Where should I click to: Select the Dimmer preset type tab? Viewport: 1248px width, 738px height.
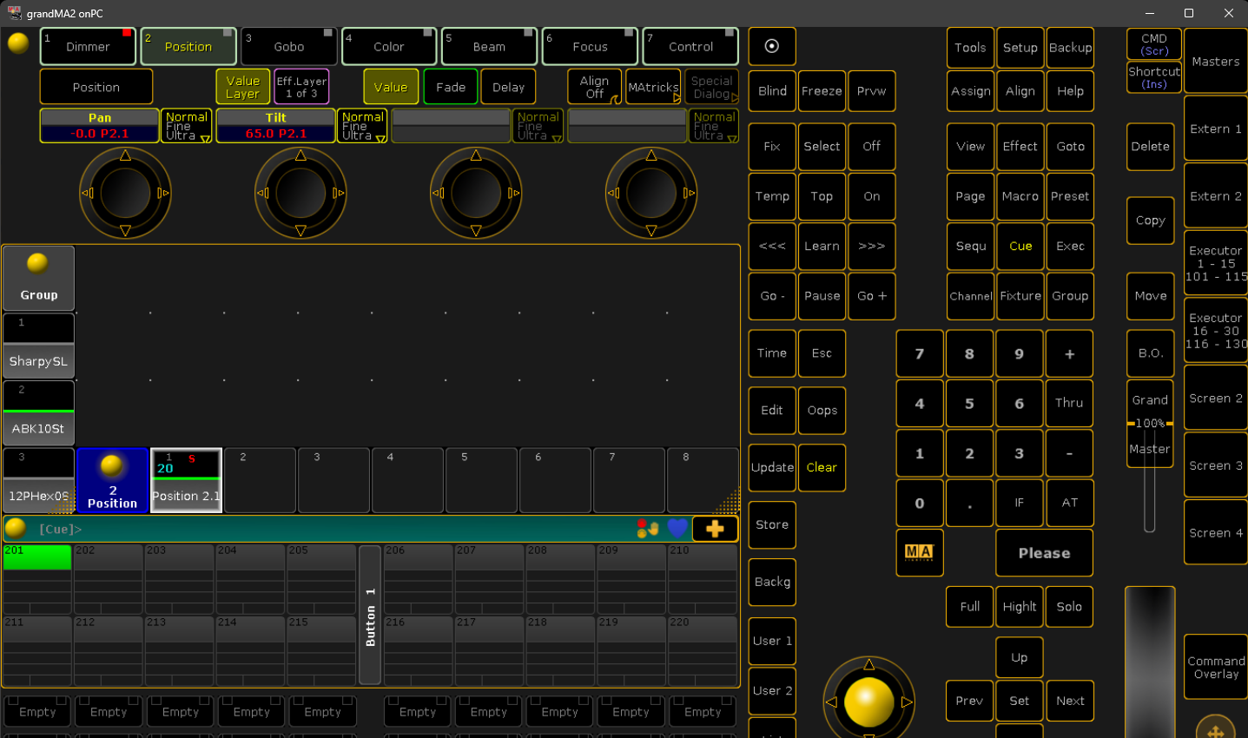[x=89, y=46]
